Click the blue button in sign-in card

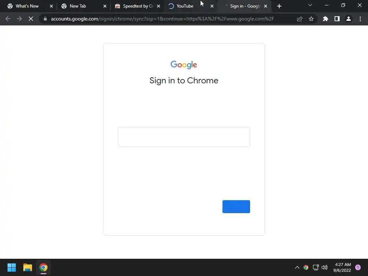point(236,207)
